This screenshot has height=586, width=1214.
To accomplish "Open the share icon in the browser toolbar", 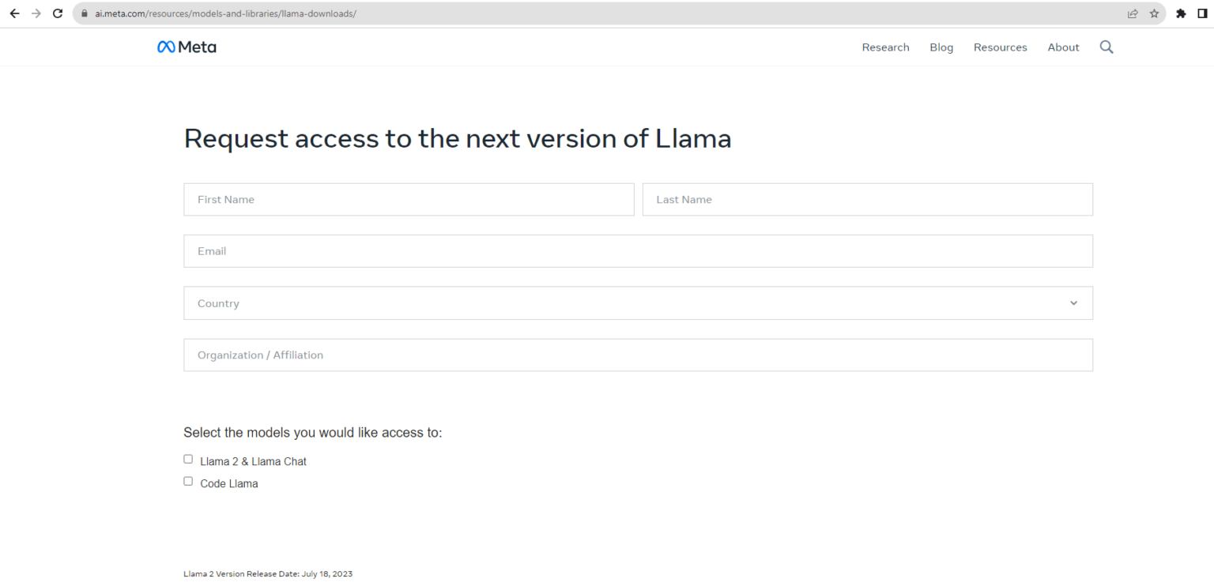I will coord(1133,13).
